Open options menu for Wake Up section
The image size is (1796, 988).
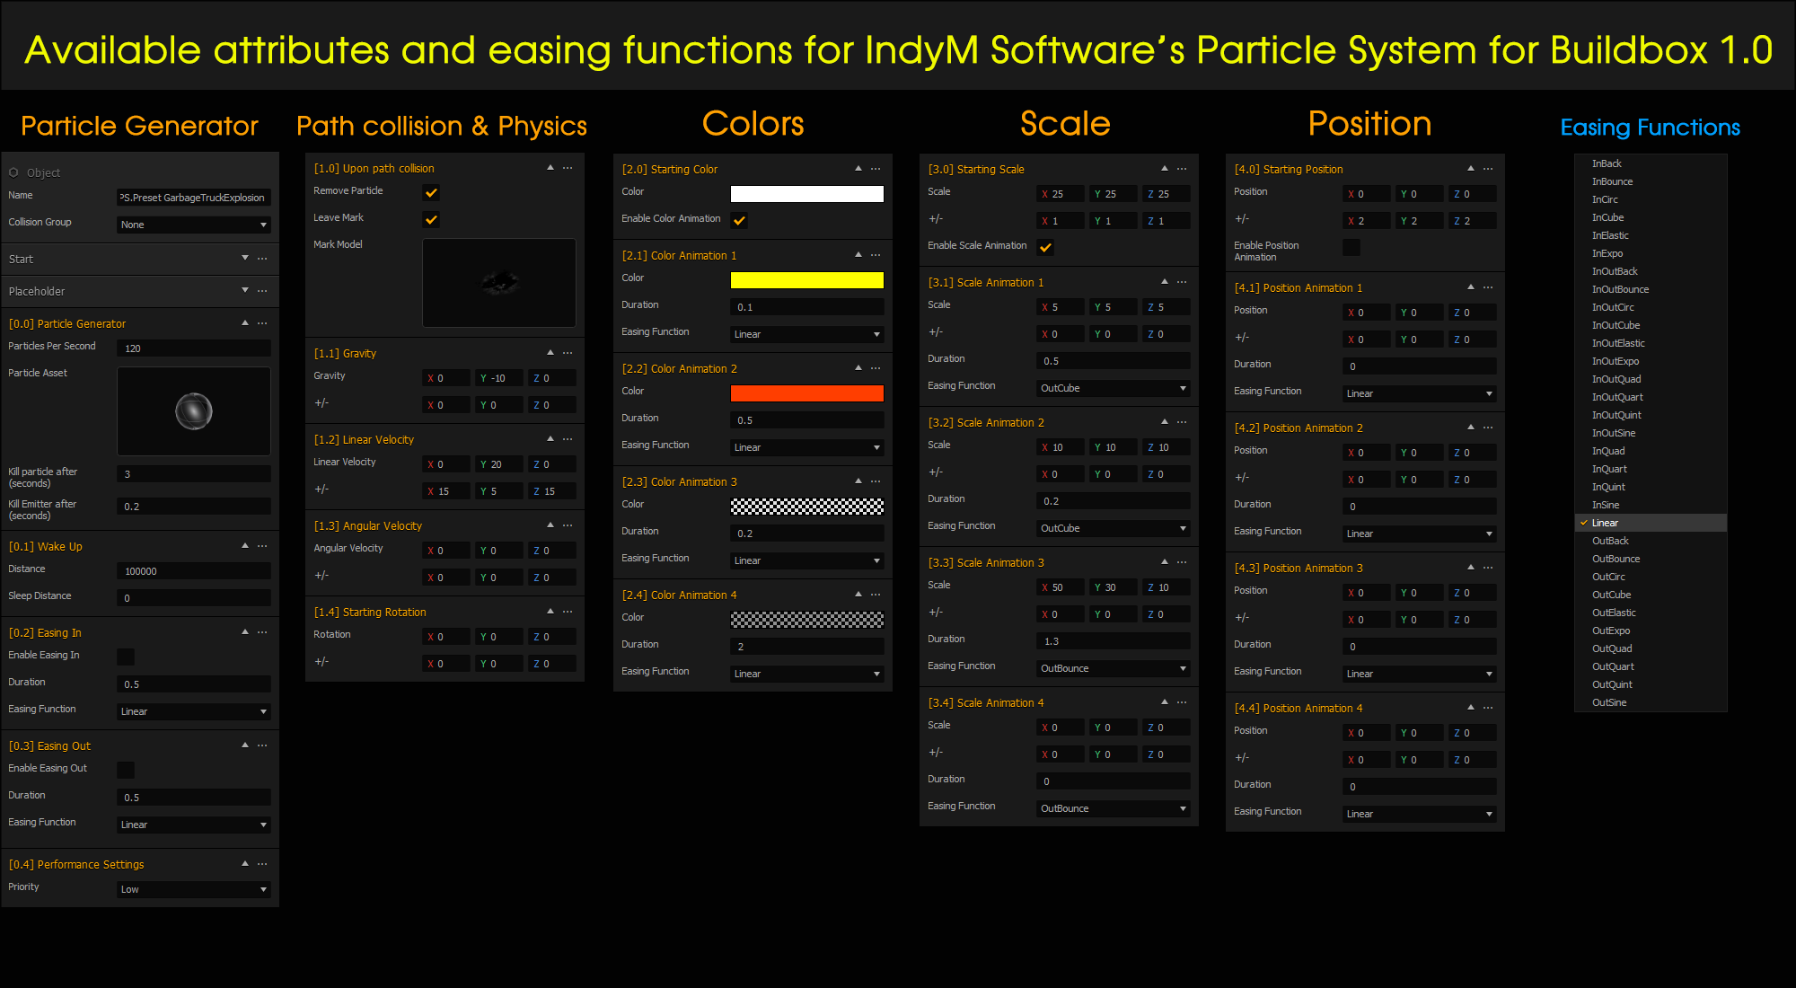click(x=262, y=545)
